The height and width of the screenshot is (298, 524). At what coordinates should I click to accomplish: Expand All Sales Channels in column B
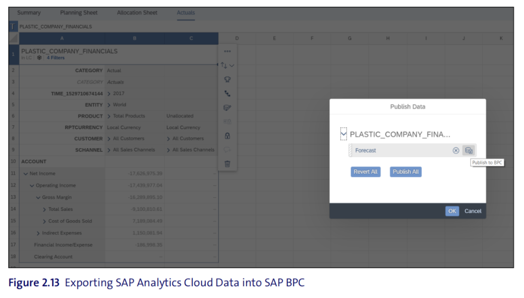coord(109,150)
